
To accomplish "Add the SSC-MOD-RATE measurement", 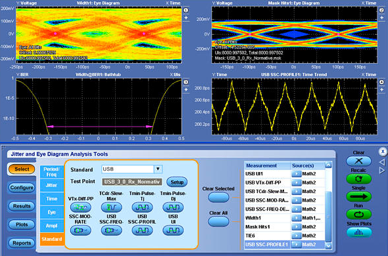I will pos(80,230).
